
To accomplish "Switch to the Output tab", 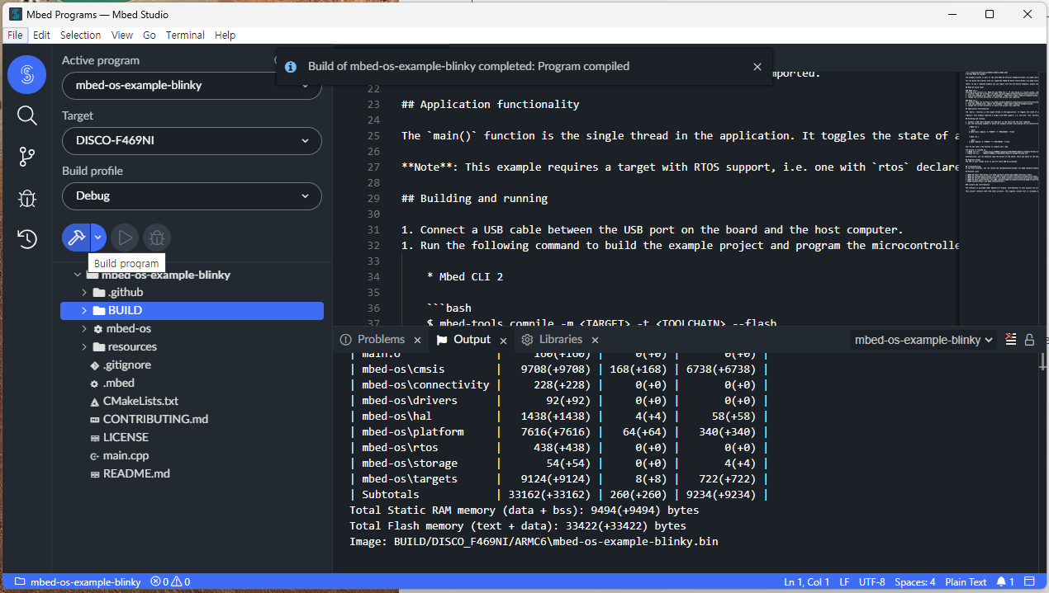I will tap(472, 340).
